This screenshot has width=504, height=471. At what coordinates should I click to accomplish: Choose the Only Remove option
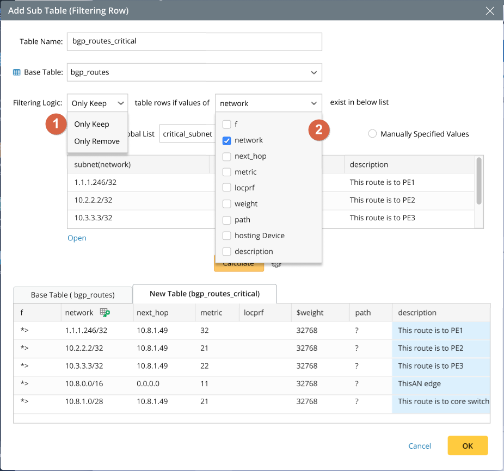[97, 141]
